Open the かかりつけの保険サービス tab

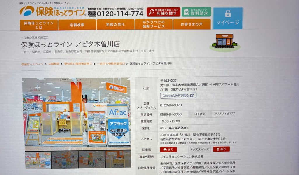154,25
